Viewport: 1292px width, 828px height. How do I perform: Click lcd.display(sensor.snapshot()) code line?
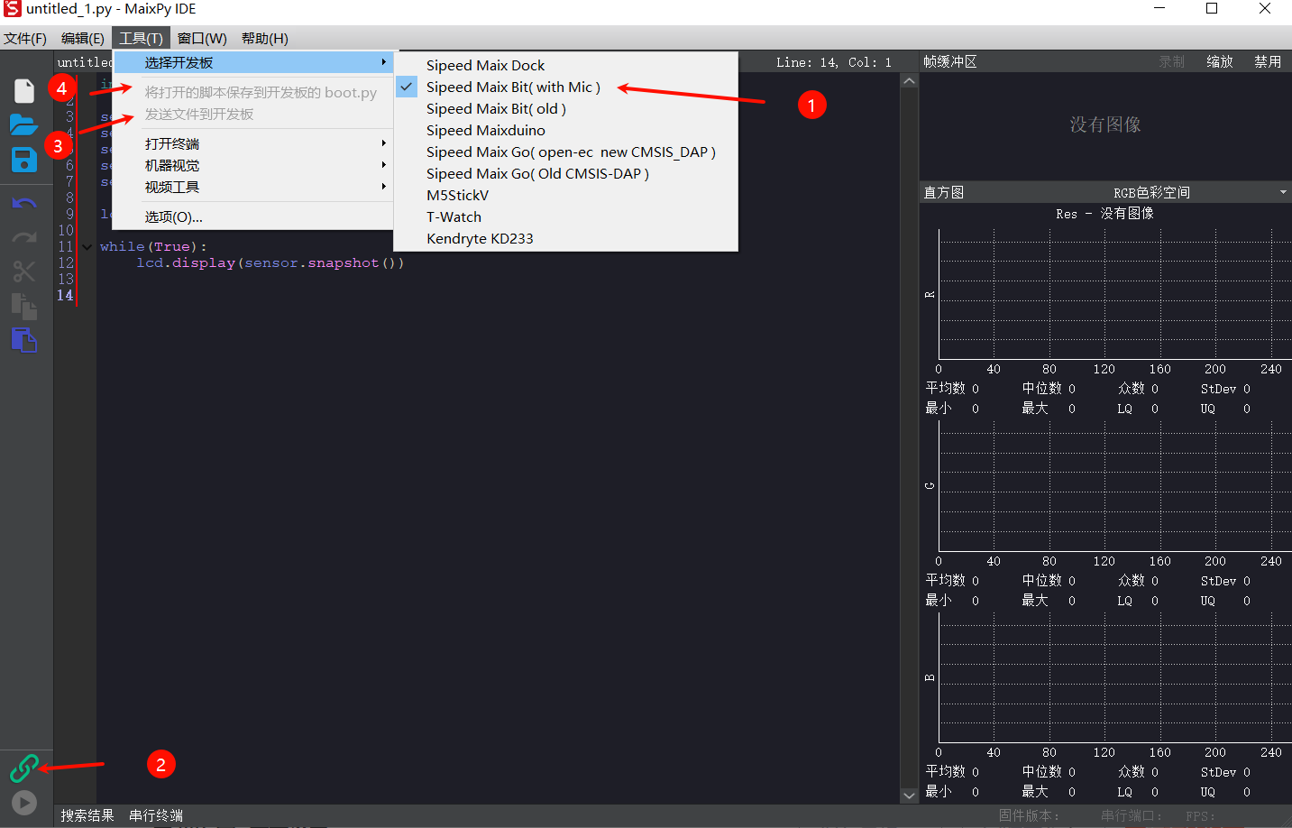coord(270,262)
